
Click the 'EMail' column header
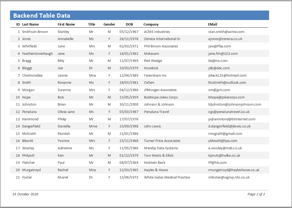click(213, 24)
